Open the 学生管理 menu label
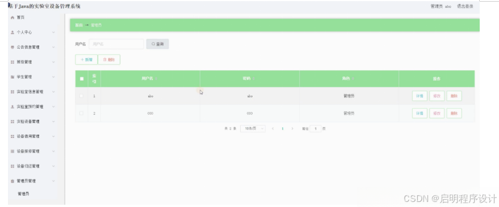The image size is (499, 207). 24,77
